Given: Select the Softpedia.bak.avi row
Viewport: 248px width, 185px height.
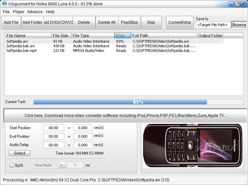Looking at the screenshot, I should [114, 46].
